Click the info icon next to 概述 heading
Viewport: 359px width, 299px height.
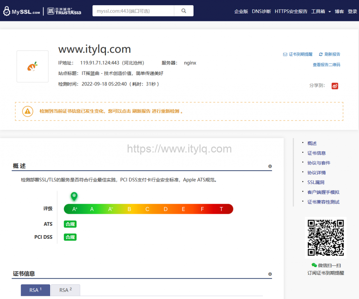(x=270, y=166)
